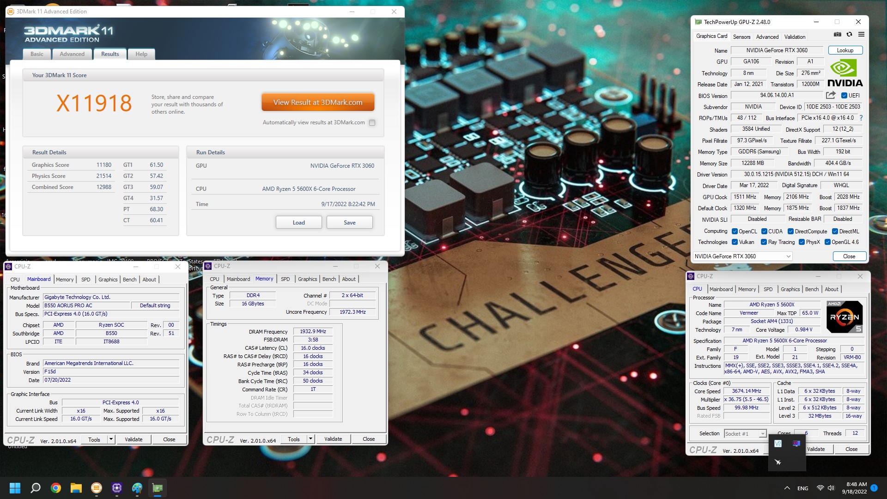Image resolution: width=887 pixels, height=499 pixels.
Task: Open the GPU-Z hamburger menu
Action: tap(861, 35)
